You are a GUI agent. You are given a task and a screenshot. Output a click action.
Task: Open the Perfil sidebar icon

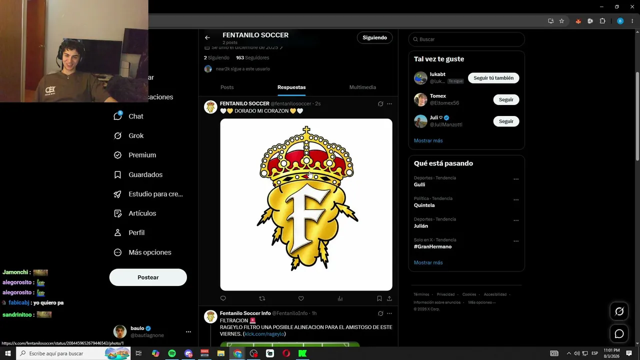(118, 232)
